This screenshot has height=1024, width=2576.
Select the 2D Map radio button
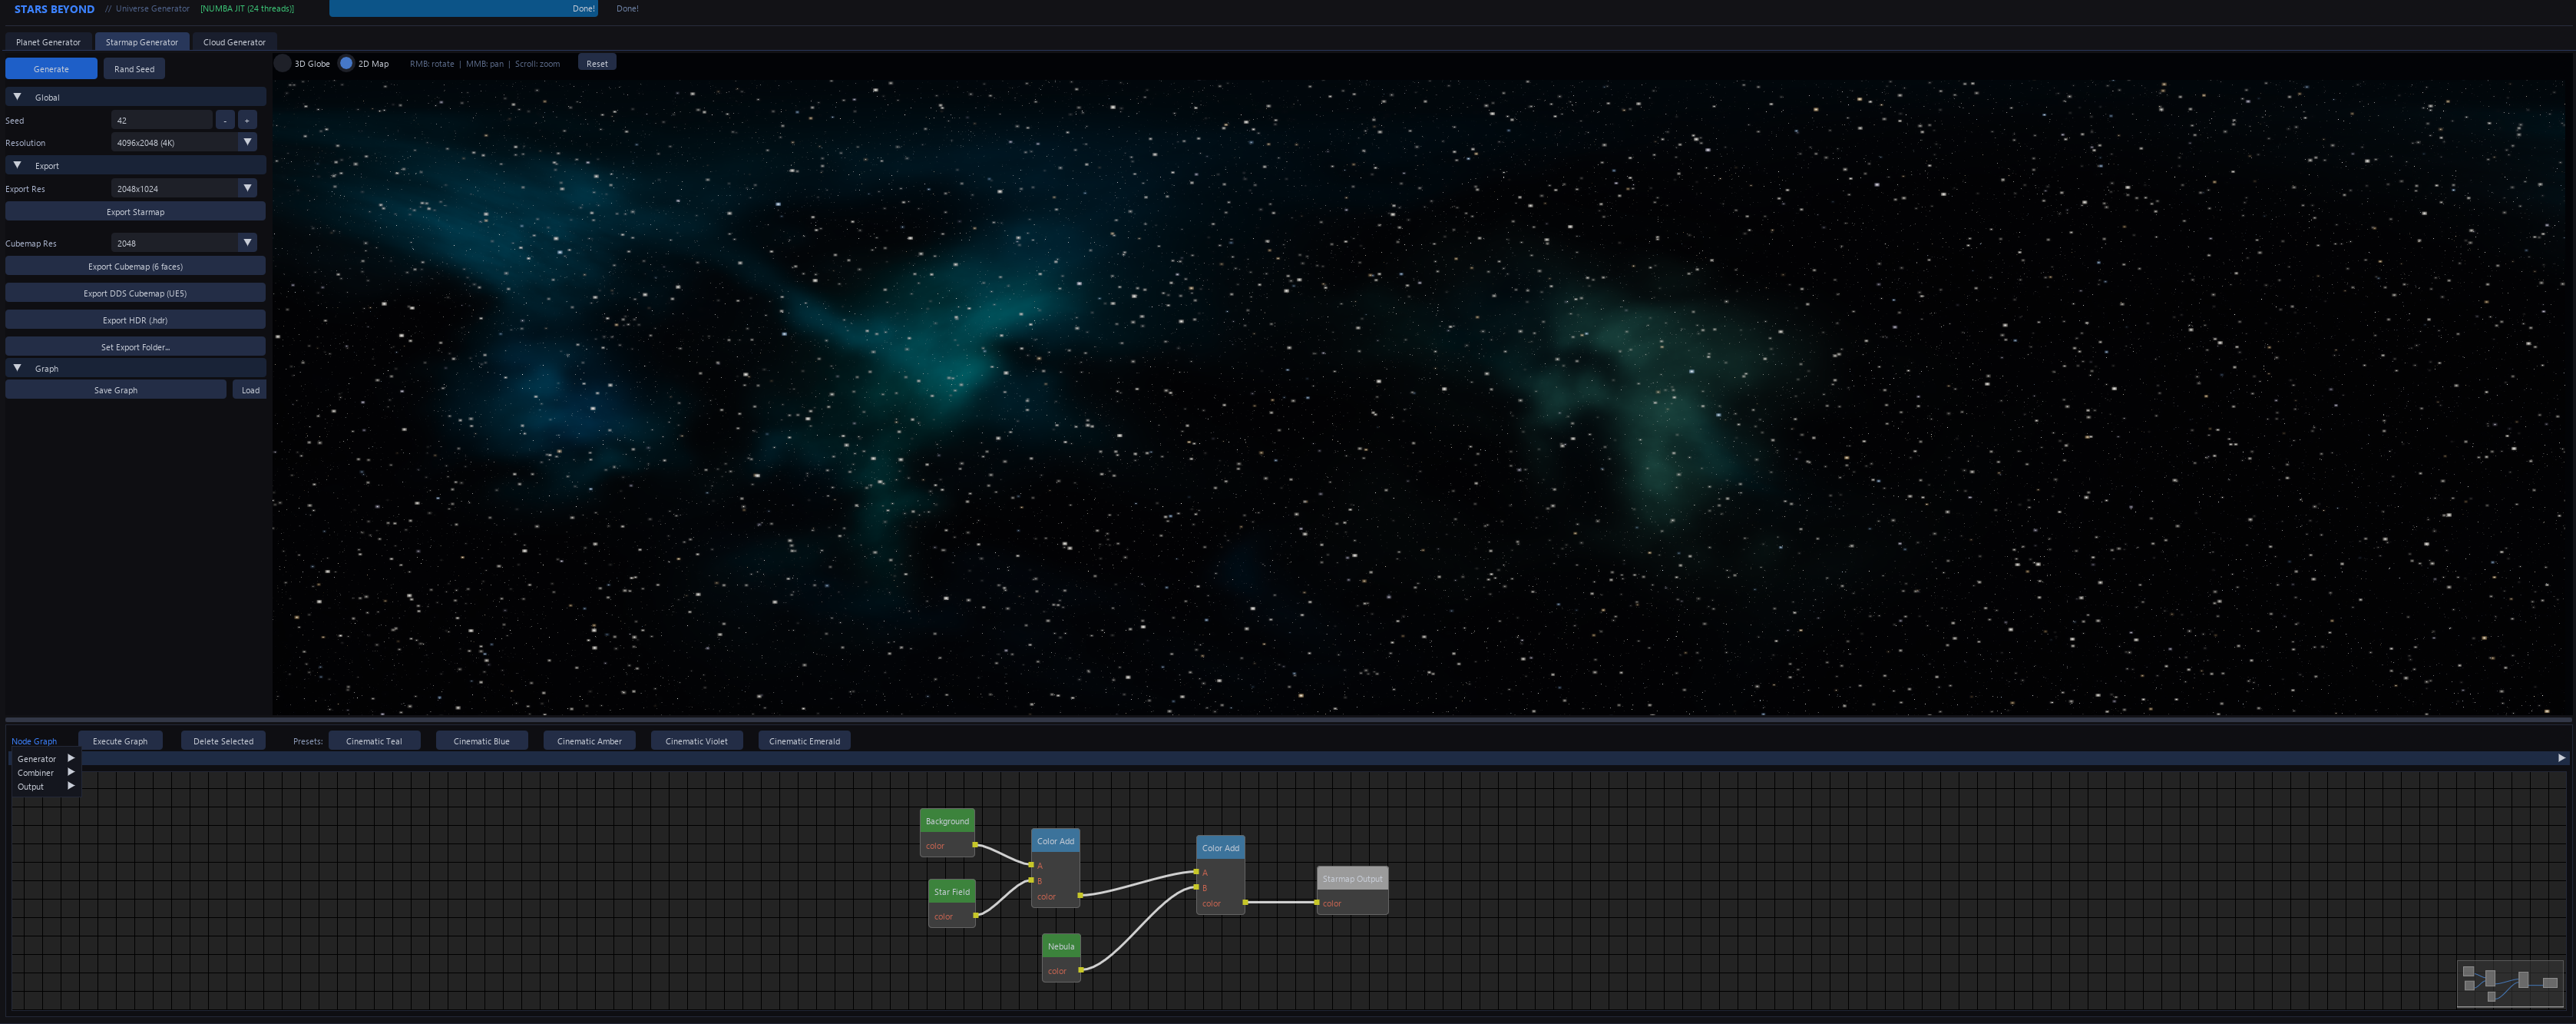(348, 62)
